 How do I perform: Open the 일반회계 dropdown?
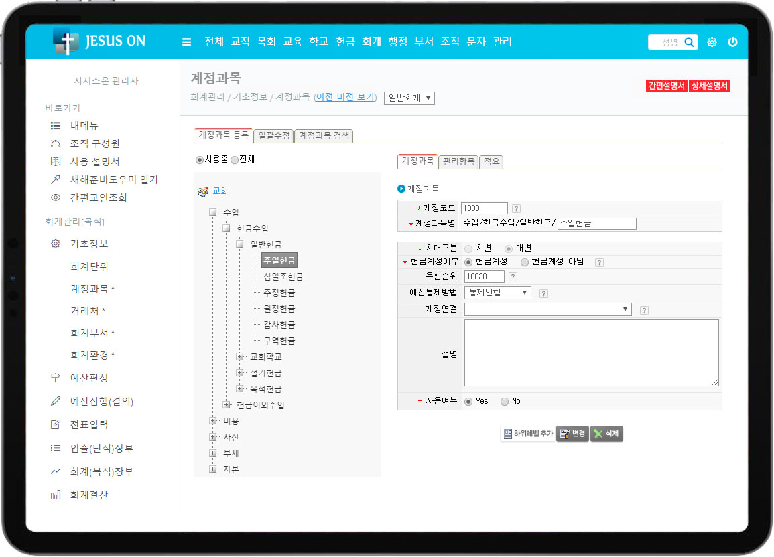coord(409,98)
